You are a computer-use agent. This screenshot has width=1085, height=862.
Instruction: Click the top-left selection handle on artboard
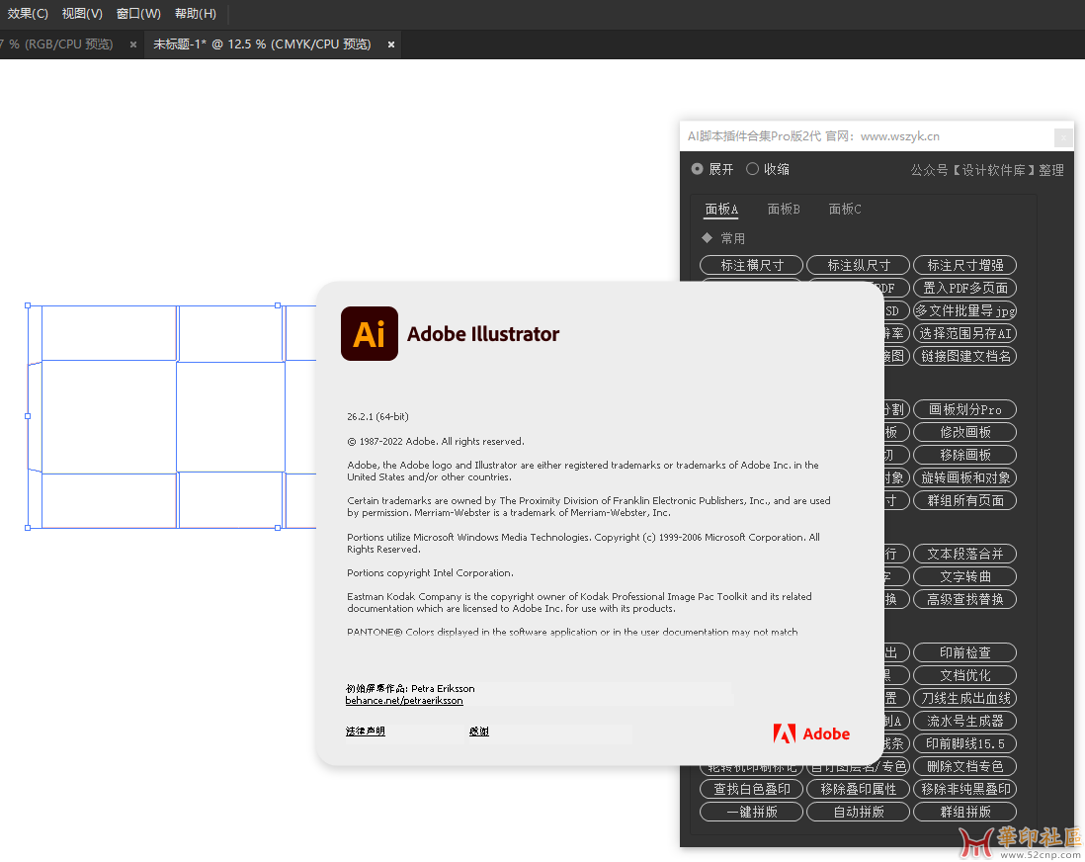tap(28, 305)
